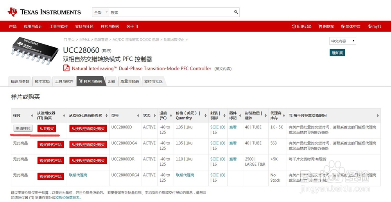
Task: Open SOIC (D) link for UCC28060D
Action: tap(218, 127)
